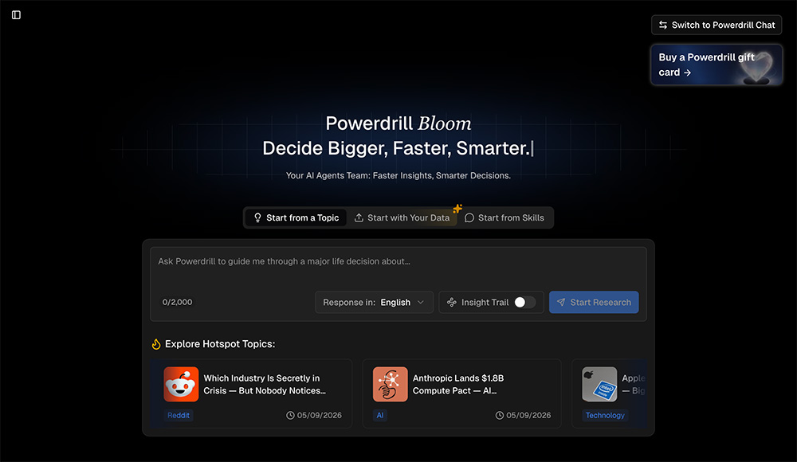The width and height of the screenshot is (797, 462).
Task: Select the Start from Skills tab
Action: [505, 217]
